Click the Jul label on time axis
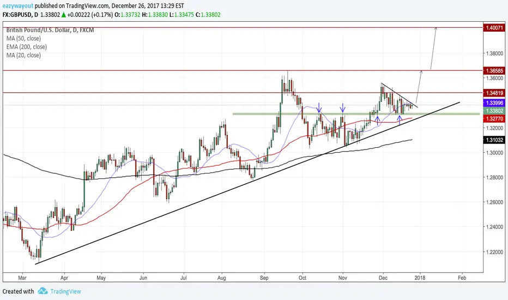Screen dimensions: 508x300 [x=184, y=278]
